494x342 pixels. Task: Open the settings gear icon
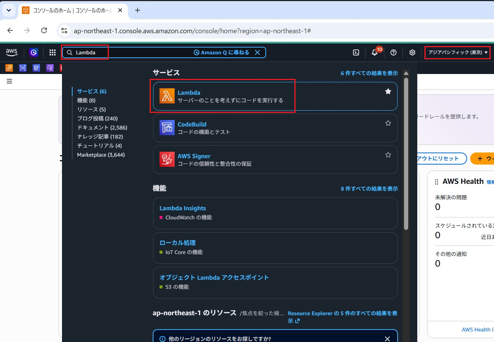click(x=412, y=52)
